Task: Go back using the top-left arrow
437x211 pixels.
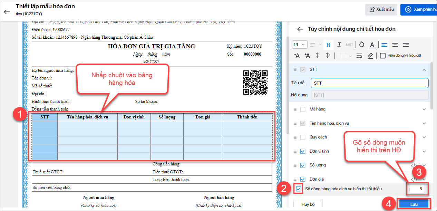Action: 7,12
